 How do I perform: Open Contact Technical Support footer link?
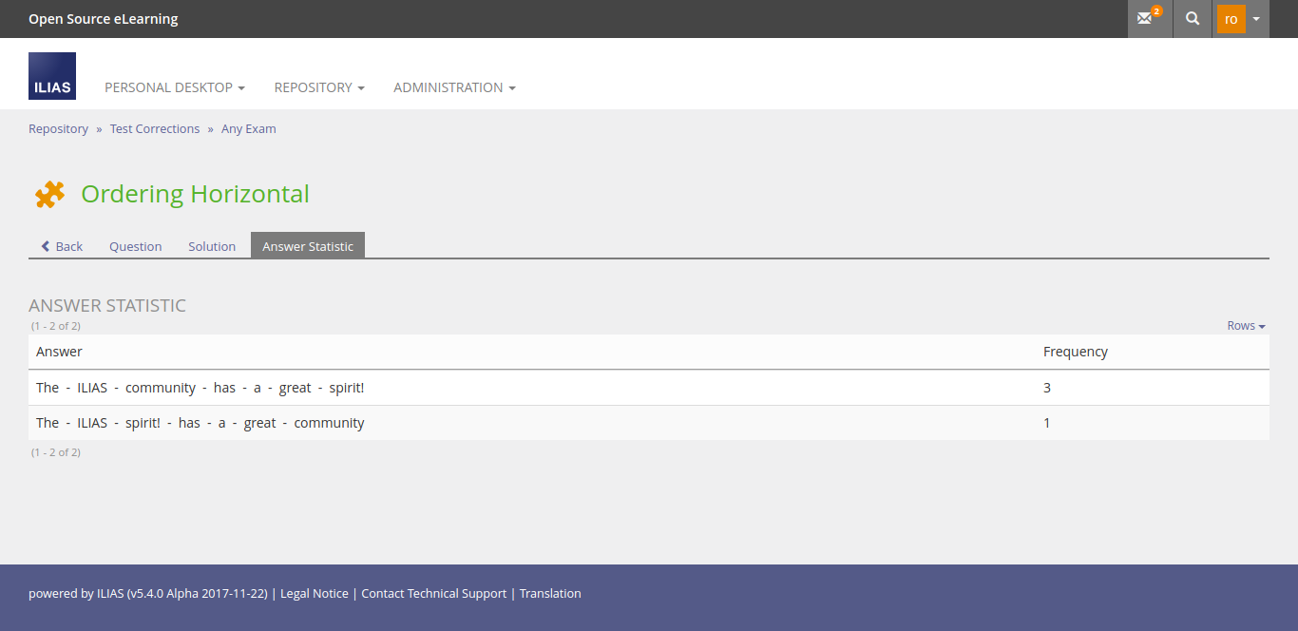(x=434, y=593)
